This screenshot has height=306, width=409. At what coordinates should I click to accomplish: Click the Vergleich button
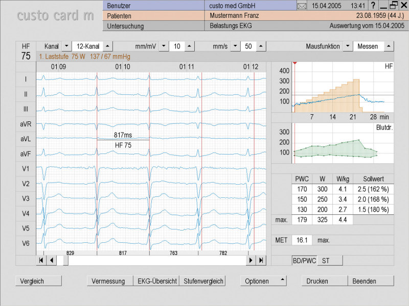(x=38, y=281)
